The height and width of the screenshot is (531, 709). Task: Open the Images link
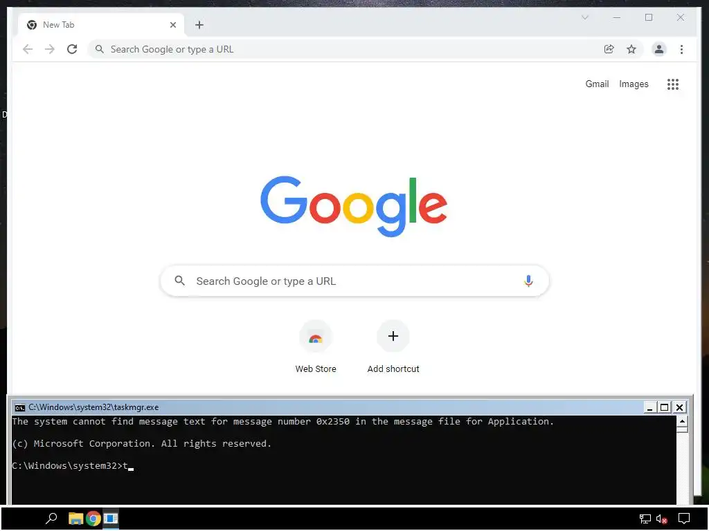(x=634, y=84)
